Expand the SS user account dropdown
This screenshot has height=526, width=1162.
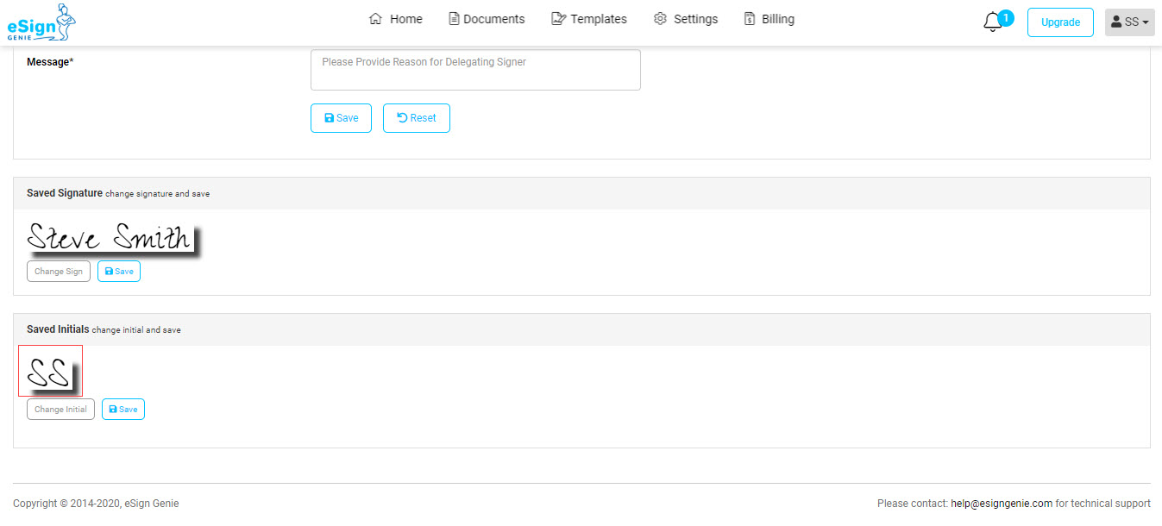pyautogui.click(x=1129, y=22)
